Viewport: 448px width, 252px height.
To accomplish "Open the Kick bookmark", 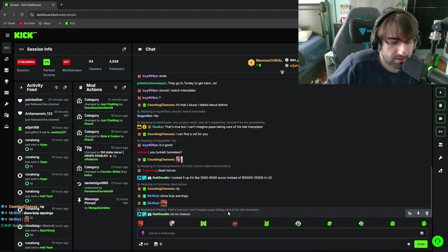I will tap(70, 23).
